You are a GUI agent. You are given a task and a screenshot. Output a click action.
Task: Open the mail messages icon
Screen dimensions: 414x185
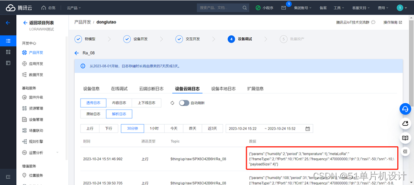point(283,8)
